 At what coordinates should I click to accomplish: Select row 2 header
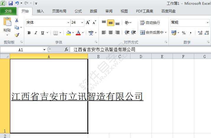click(x=5, y=136)
